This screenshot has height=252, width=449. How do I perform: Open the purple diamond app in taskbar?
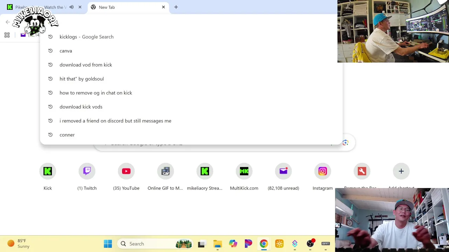295,244
